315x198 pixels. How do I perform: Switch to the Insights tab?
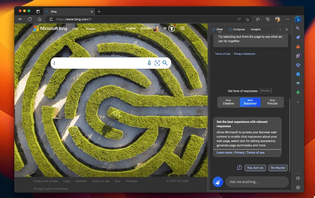[256, 29]
